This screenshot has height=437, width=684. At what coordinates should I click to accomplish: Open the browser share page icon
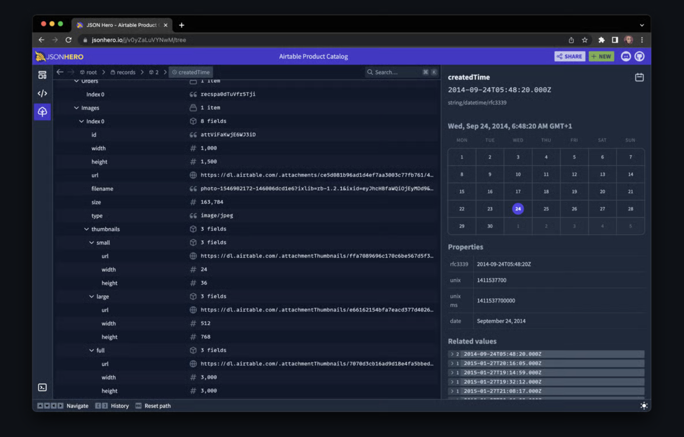click(x=571, y=40)
